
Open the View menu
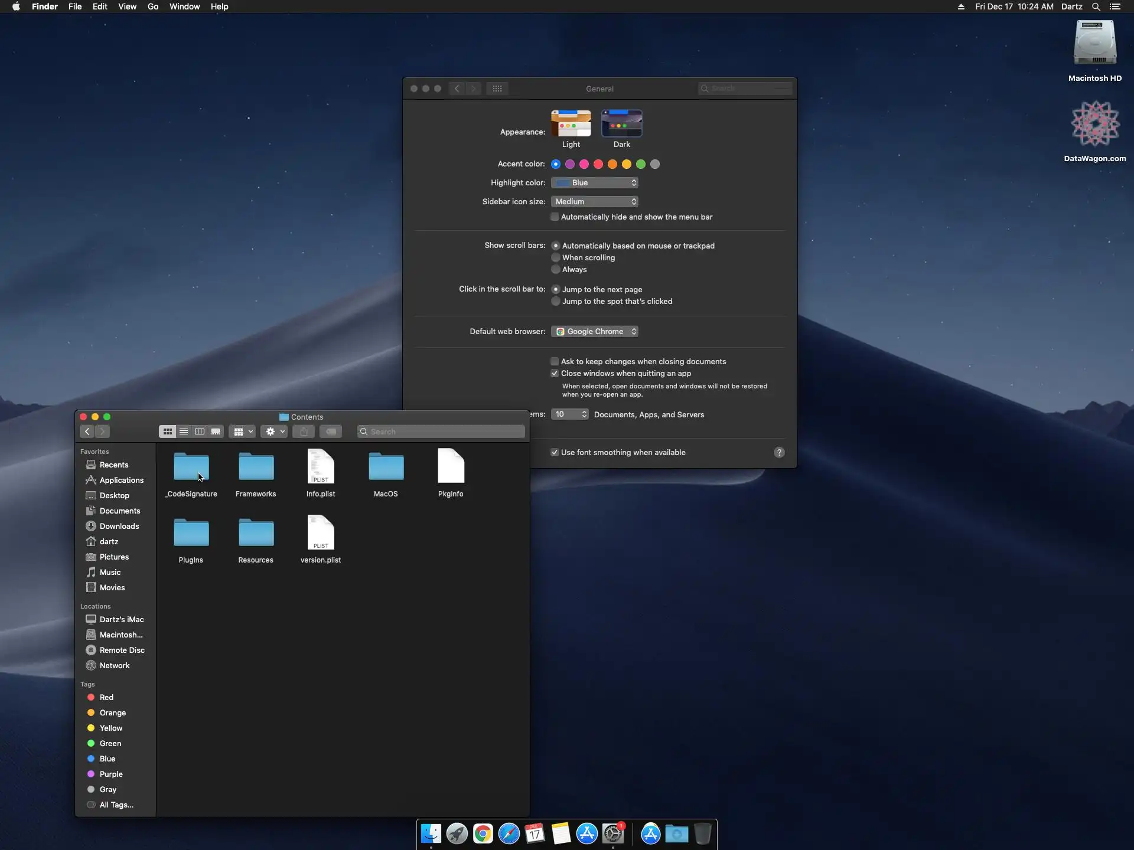coord(127,6)
